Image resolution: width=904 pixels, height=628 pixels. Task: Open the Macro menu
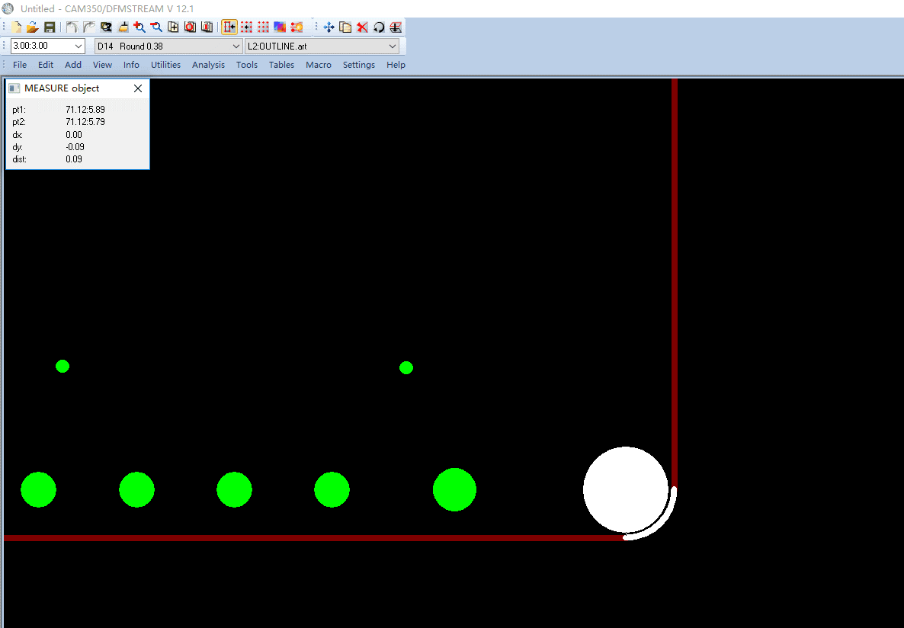click(x=319, y=65)
